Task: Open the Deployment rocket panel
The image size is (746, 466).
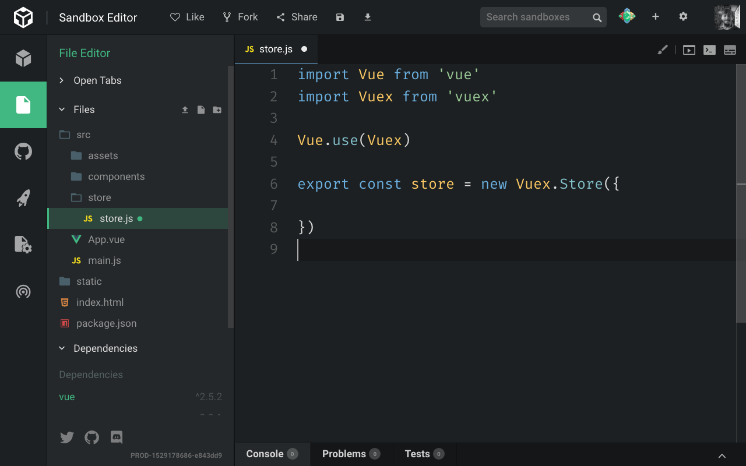Action: pyautogui.click(x=23, y=198)
